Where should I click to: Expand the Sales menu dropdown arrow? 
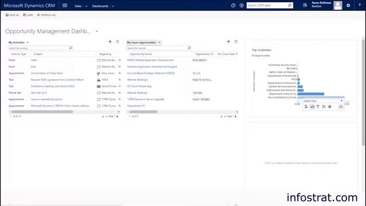click(x=86, y=6)
